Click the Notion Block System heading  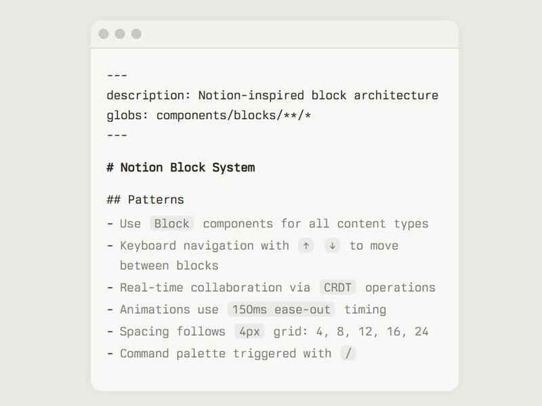[181, 167]
